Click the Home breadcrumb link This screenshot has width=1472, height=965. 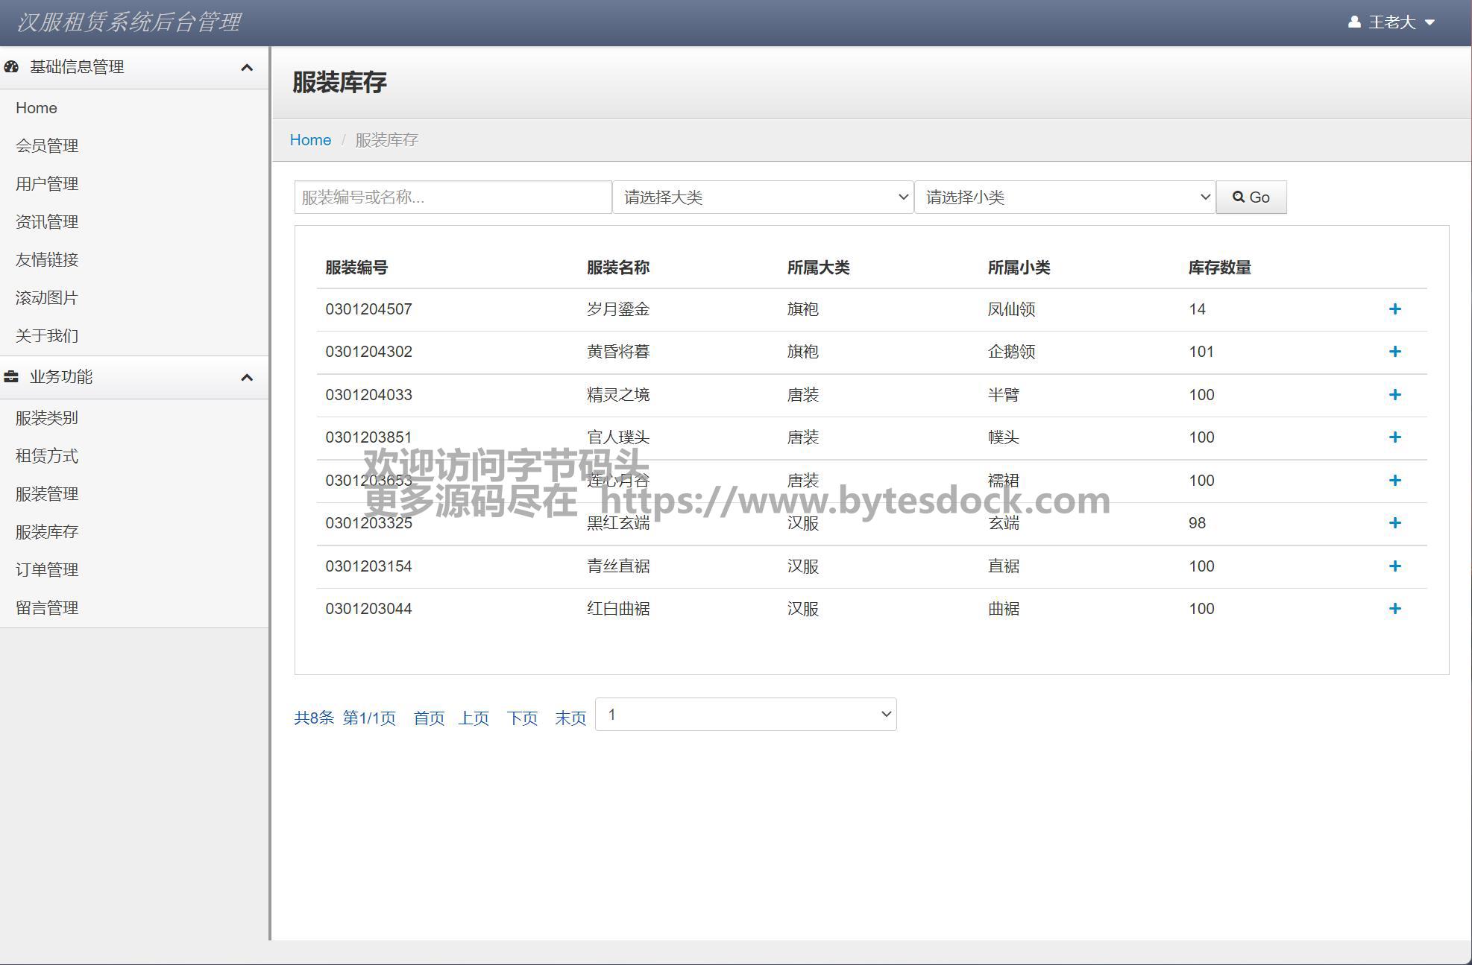310,140
